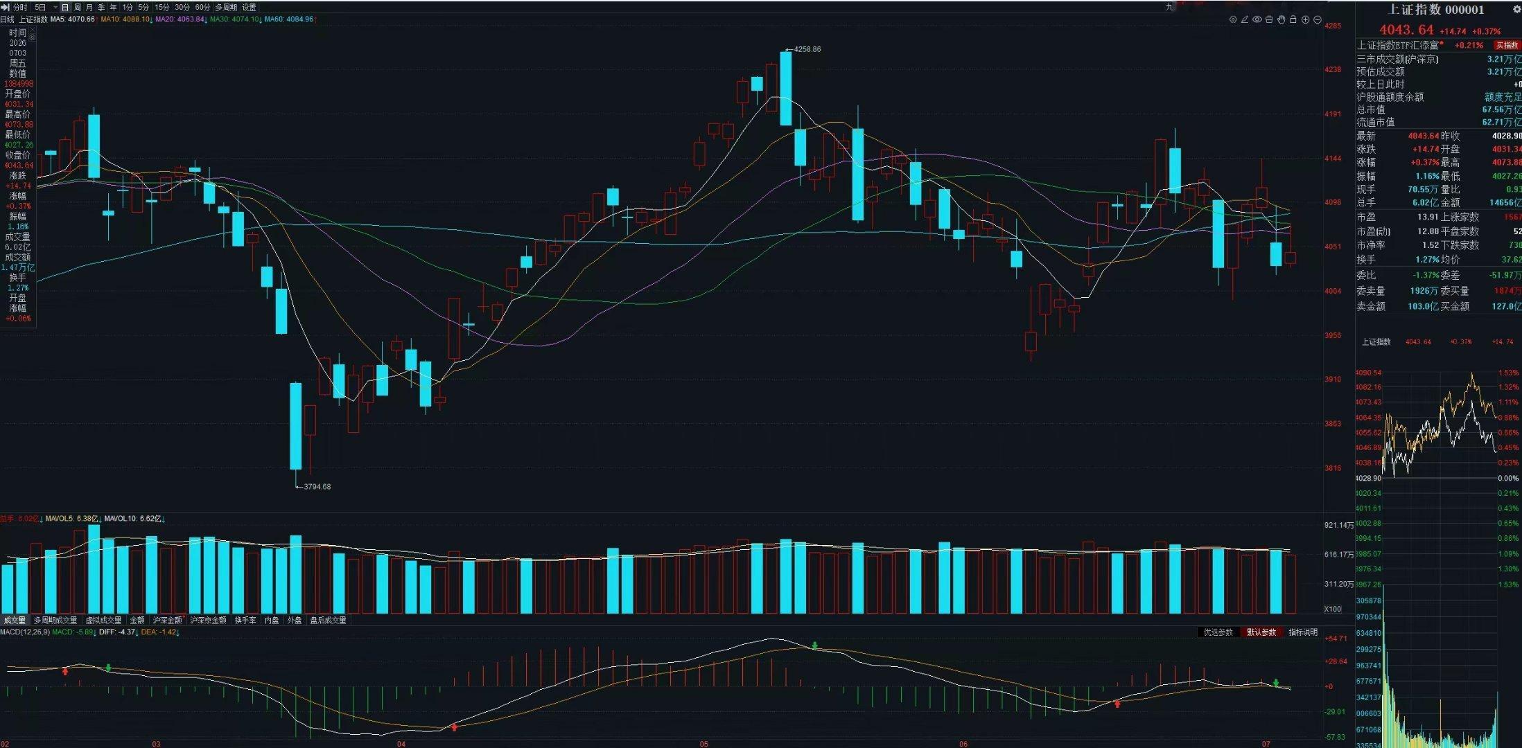Viewport: 1522px width, 748px height.
Task: Click the orange MA10: 4088.10 label
Action: pyautogui.click(x=125, y=19)
